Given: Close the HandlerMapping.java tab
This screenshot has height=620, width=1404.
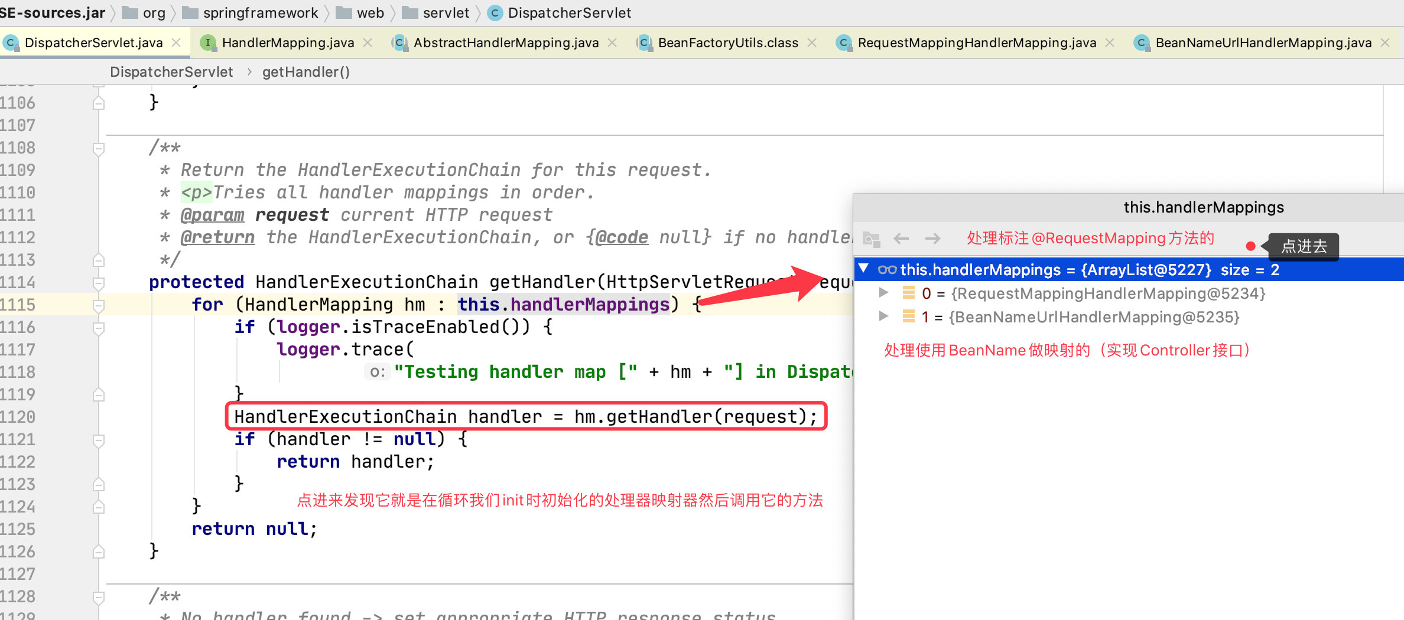Looking at the screenshot, I should pyautogui.click(x=368, y=43).
